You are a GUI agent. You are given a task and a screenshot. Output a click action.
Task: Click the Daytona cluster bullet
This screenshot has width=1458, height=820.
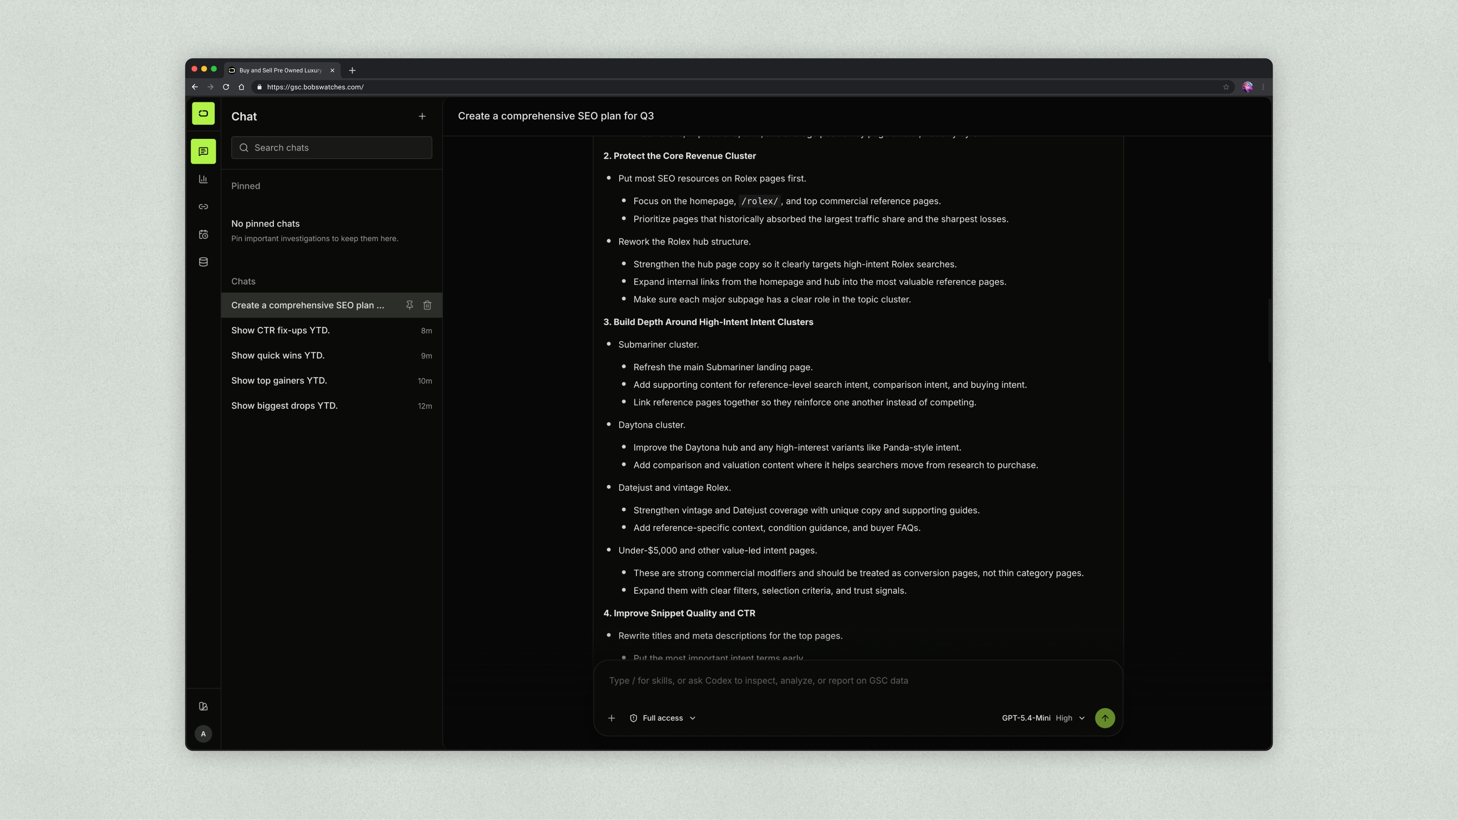652,425
